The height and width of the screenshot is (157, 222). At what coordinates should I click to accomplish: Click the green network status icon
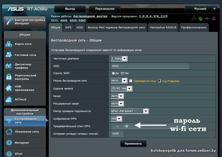200,19
